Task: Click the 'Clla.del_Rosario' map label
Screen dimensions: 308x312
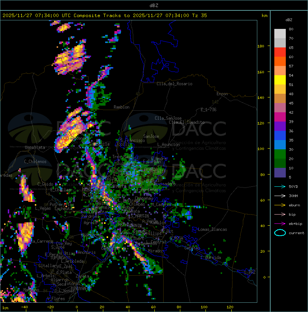Action: click(174, 84)
